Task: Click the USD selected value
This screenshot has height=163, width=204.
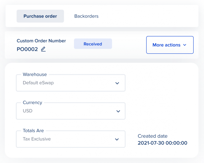Action: [28, 111]
